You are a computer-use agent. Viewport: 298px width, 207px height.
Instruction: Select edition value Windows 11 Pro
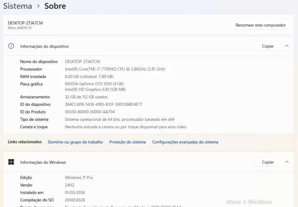point(79,178)
